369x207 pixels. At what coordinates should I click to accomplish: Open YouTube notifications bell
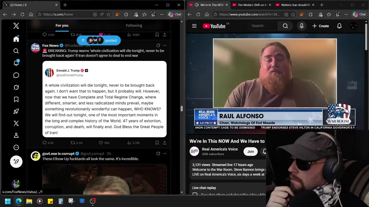tap(339, 26)
